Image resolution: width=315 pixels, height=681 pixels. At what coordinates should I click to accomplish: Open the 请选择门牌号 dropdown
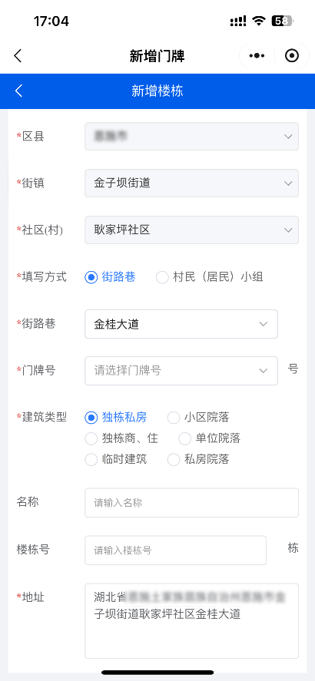[181, 371]
